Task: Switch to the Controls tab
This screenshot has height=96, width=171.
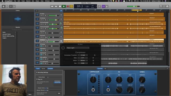Action: click(x=100, y=69)
